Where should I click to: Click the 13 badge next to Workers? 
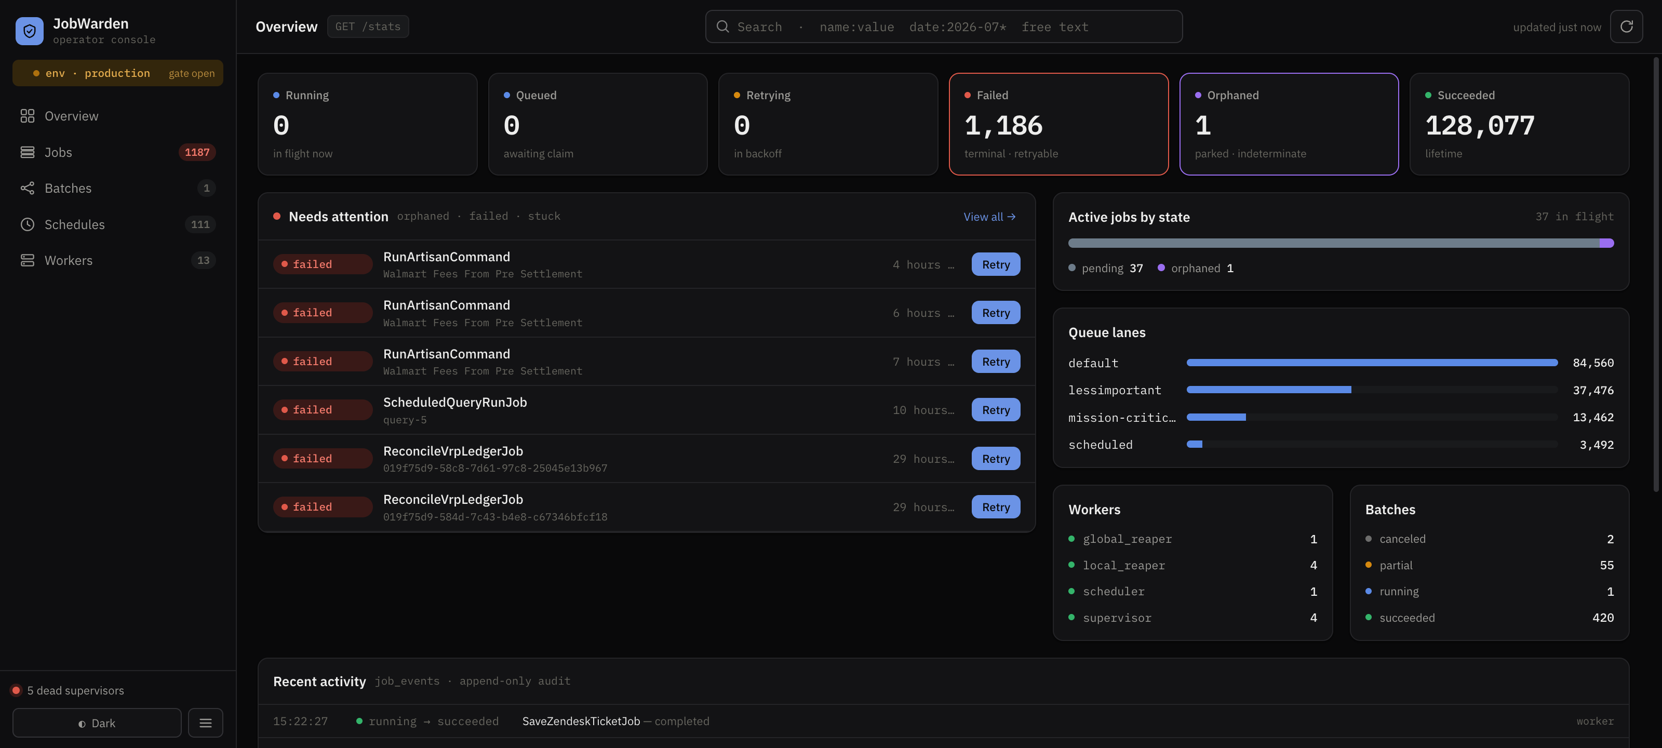coord(203,261)
